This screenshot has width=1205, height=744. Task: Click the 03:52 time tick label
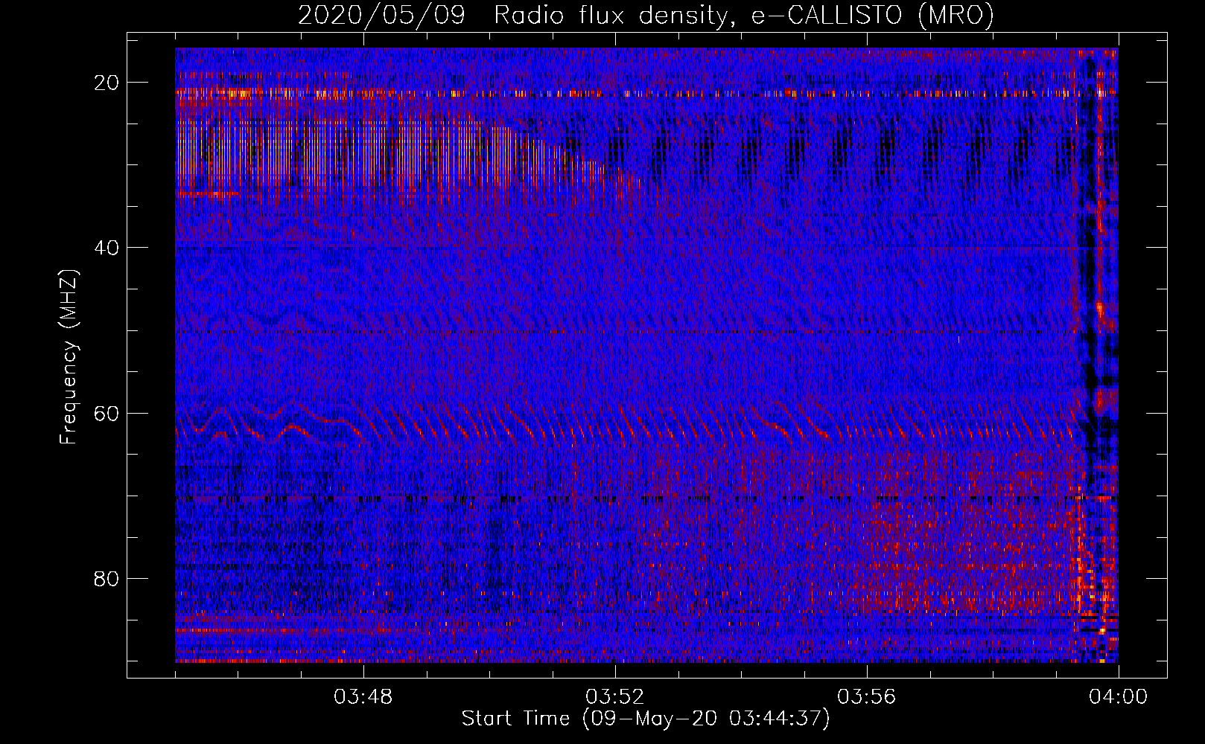[x=614, y=697]
